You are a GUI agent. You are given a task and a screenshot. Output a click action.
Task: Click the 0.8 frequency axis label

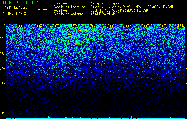2,83
